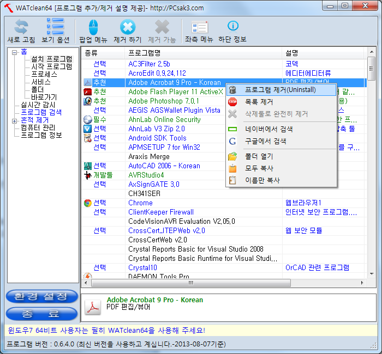Image resolution: width=382 pixels, height=354 pixels.
Task: Click the Adobe Flash Player row icon
Action: pyautogui.click(x=87, y=92)
